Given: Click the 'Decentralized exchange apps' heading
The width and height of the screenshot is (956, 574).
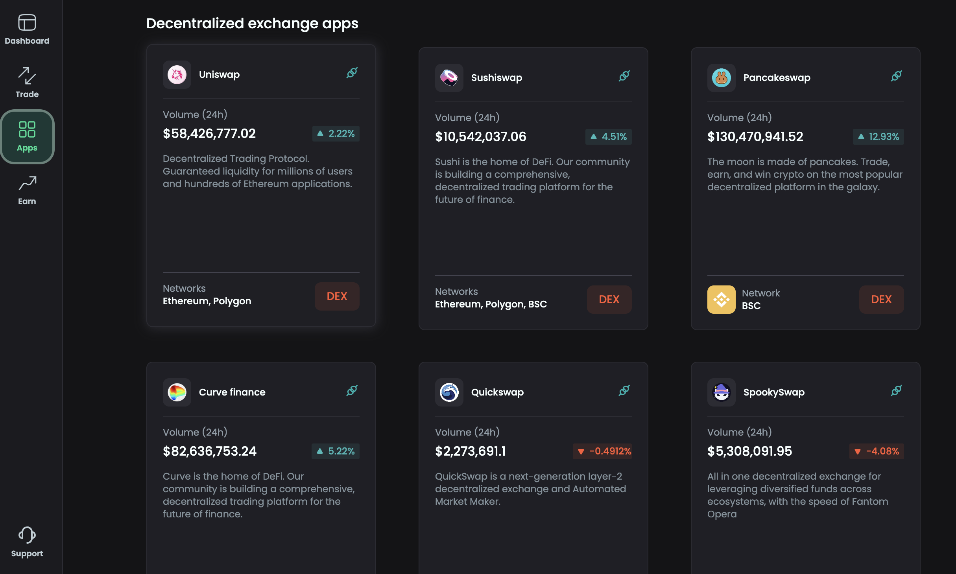Looking at the screenshot, I should point(252,24).
